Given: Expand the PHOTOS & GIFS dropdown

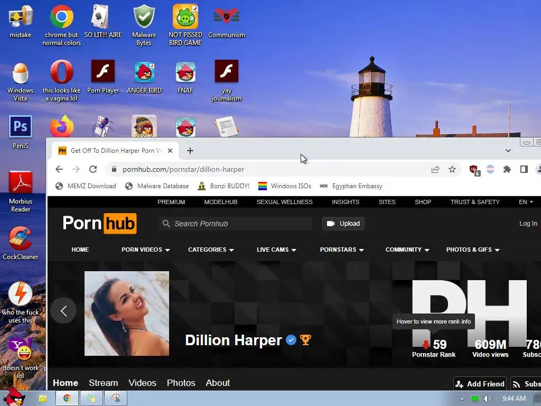Looking at the screenshot, I should pos(473,250).
